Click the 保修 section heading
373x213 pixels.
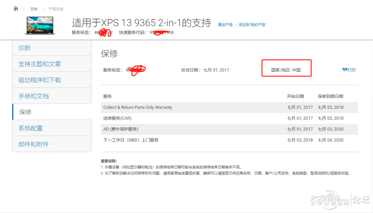(x=109, y=54)
